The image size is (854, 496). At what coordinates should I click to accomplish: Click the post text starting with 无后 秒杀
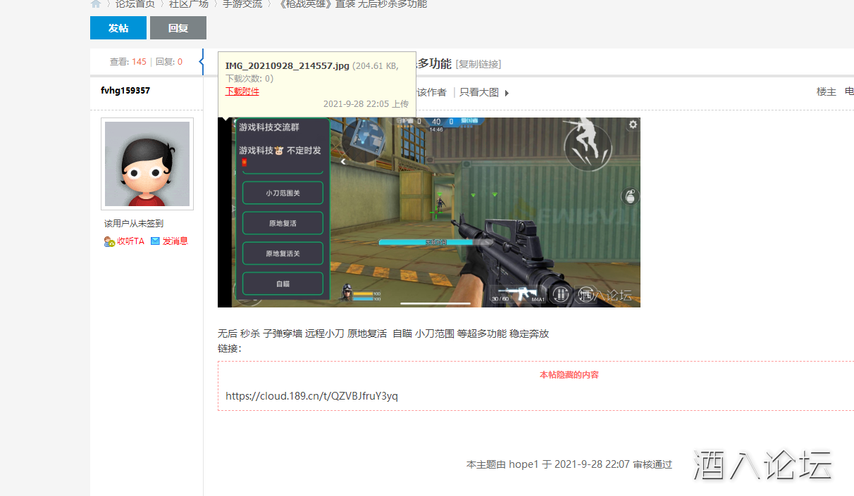coord(383,333)
